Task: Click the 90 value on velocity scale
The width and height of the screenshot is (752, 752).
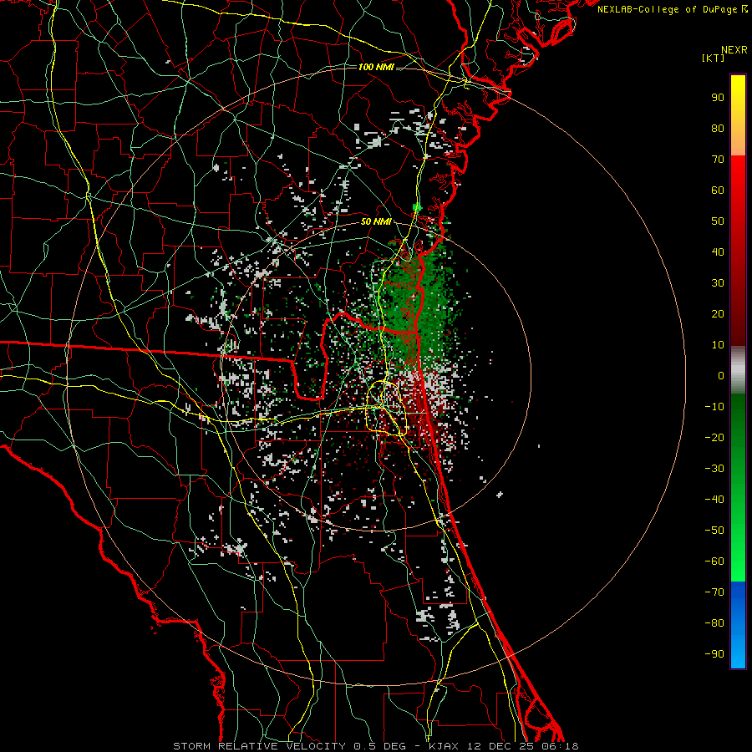Action: [x=718, y=98]
